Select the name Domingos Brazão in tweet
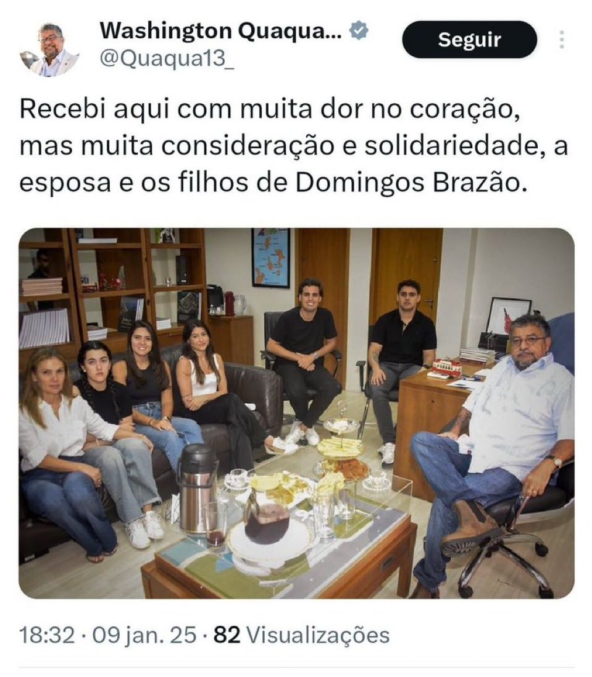This screenshot has width=592, height=677. [x=412, y=182]
